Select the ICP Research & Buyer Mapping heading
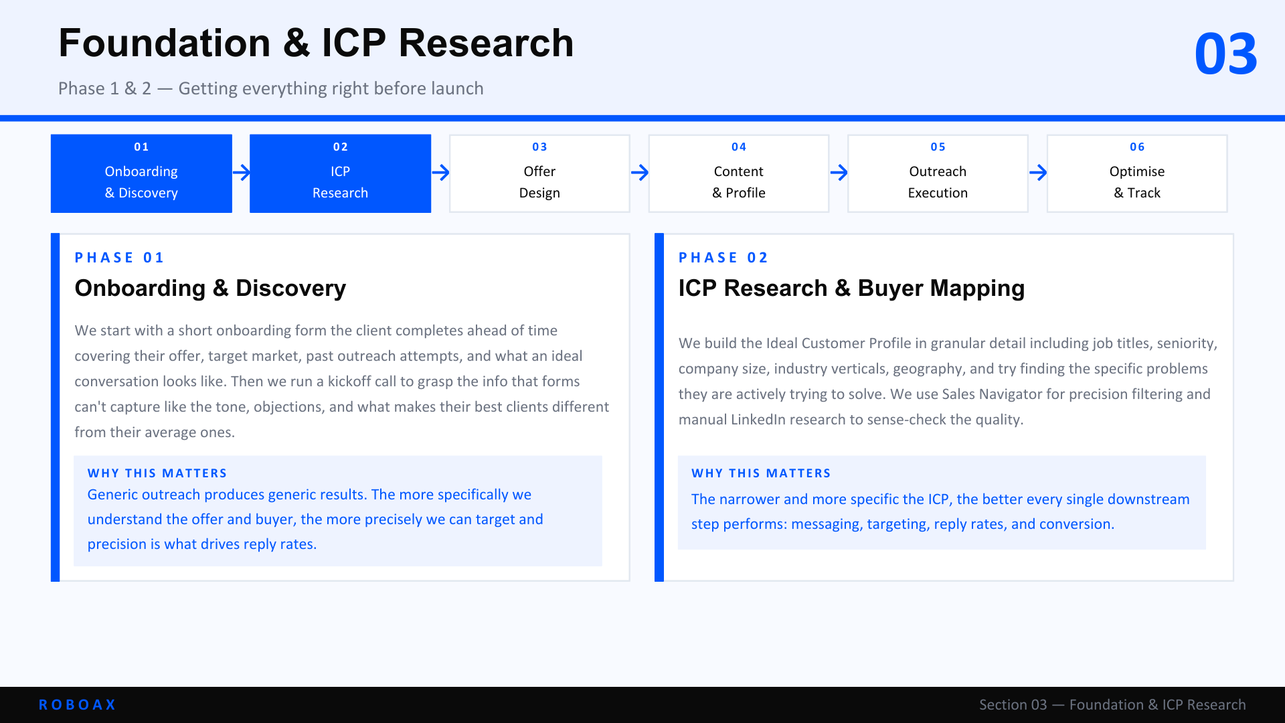The width and height of the screenshot is (1285, 723). 851,288
